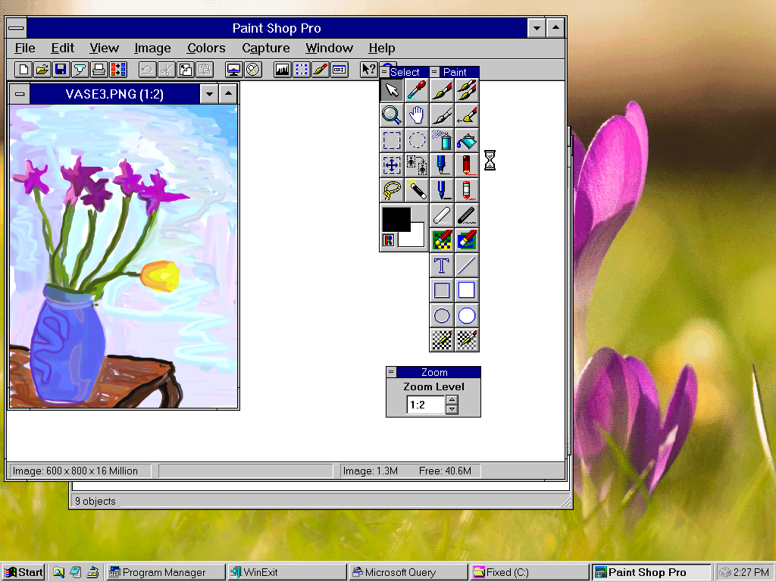
Task: Activate the Zoom magnifier tool
Action: [x=391, y=114]
